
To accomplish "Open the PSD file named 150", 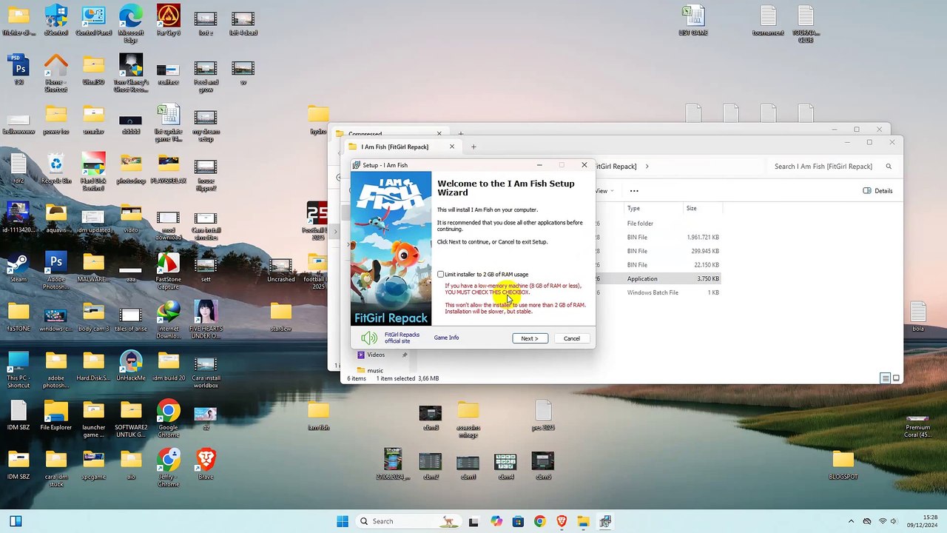I will (18, 70).
